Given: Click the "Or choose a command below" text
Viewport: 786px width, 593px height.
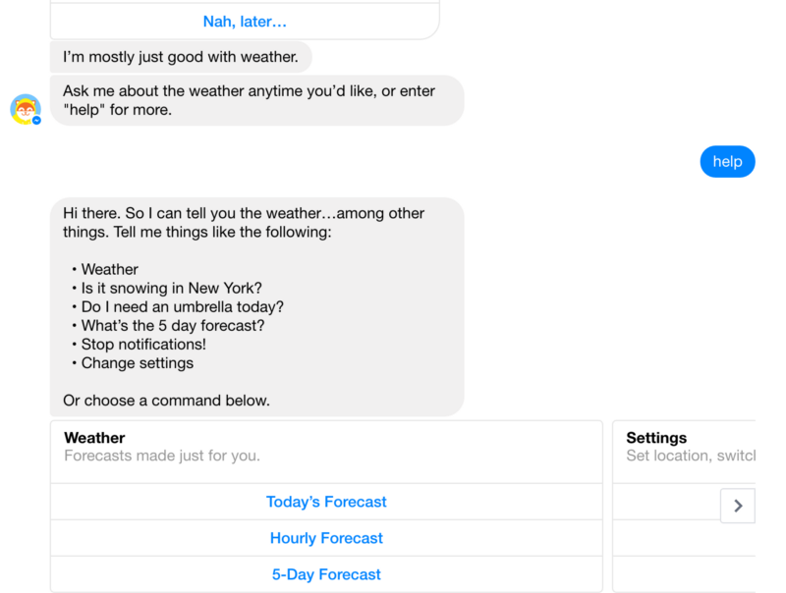Looking at the screenshot, I should (x=166, y=401).
